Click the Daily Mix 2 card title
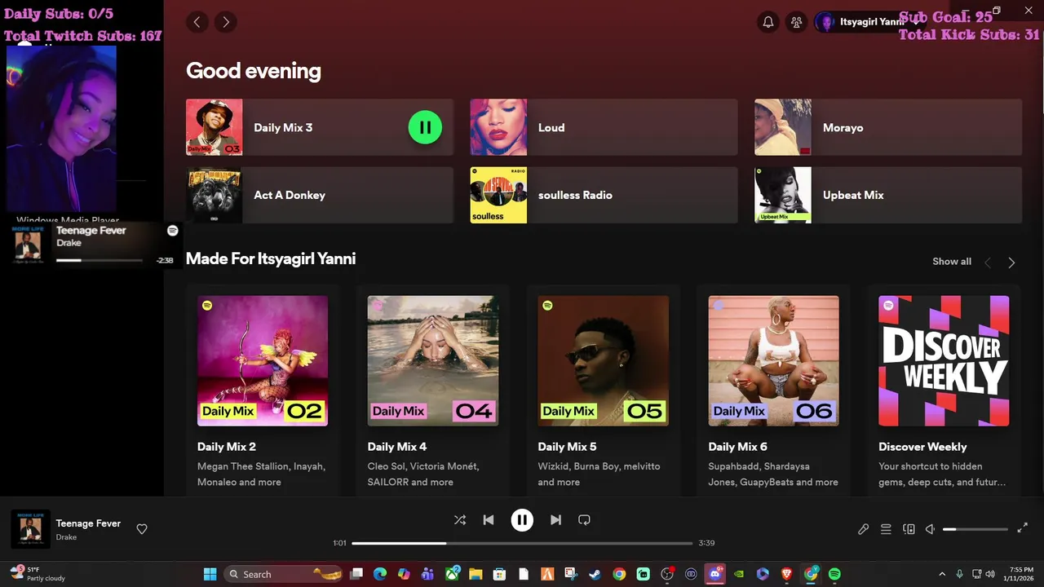The image size is (1044, 587). tap(227, 447)
